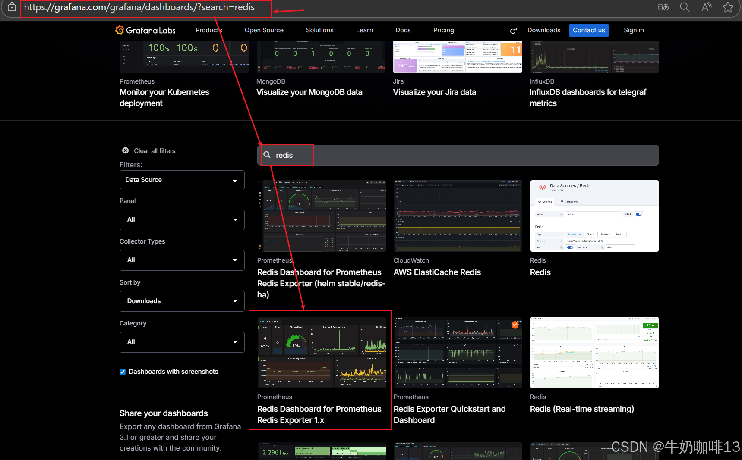Screen dimensions: 742x460
Task: Open the Docs menu
Action: (403, 30)
